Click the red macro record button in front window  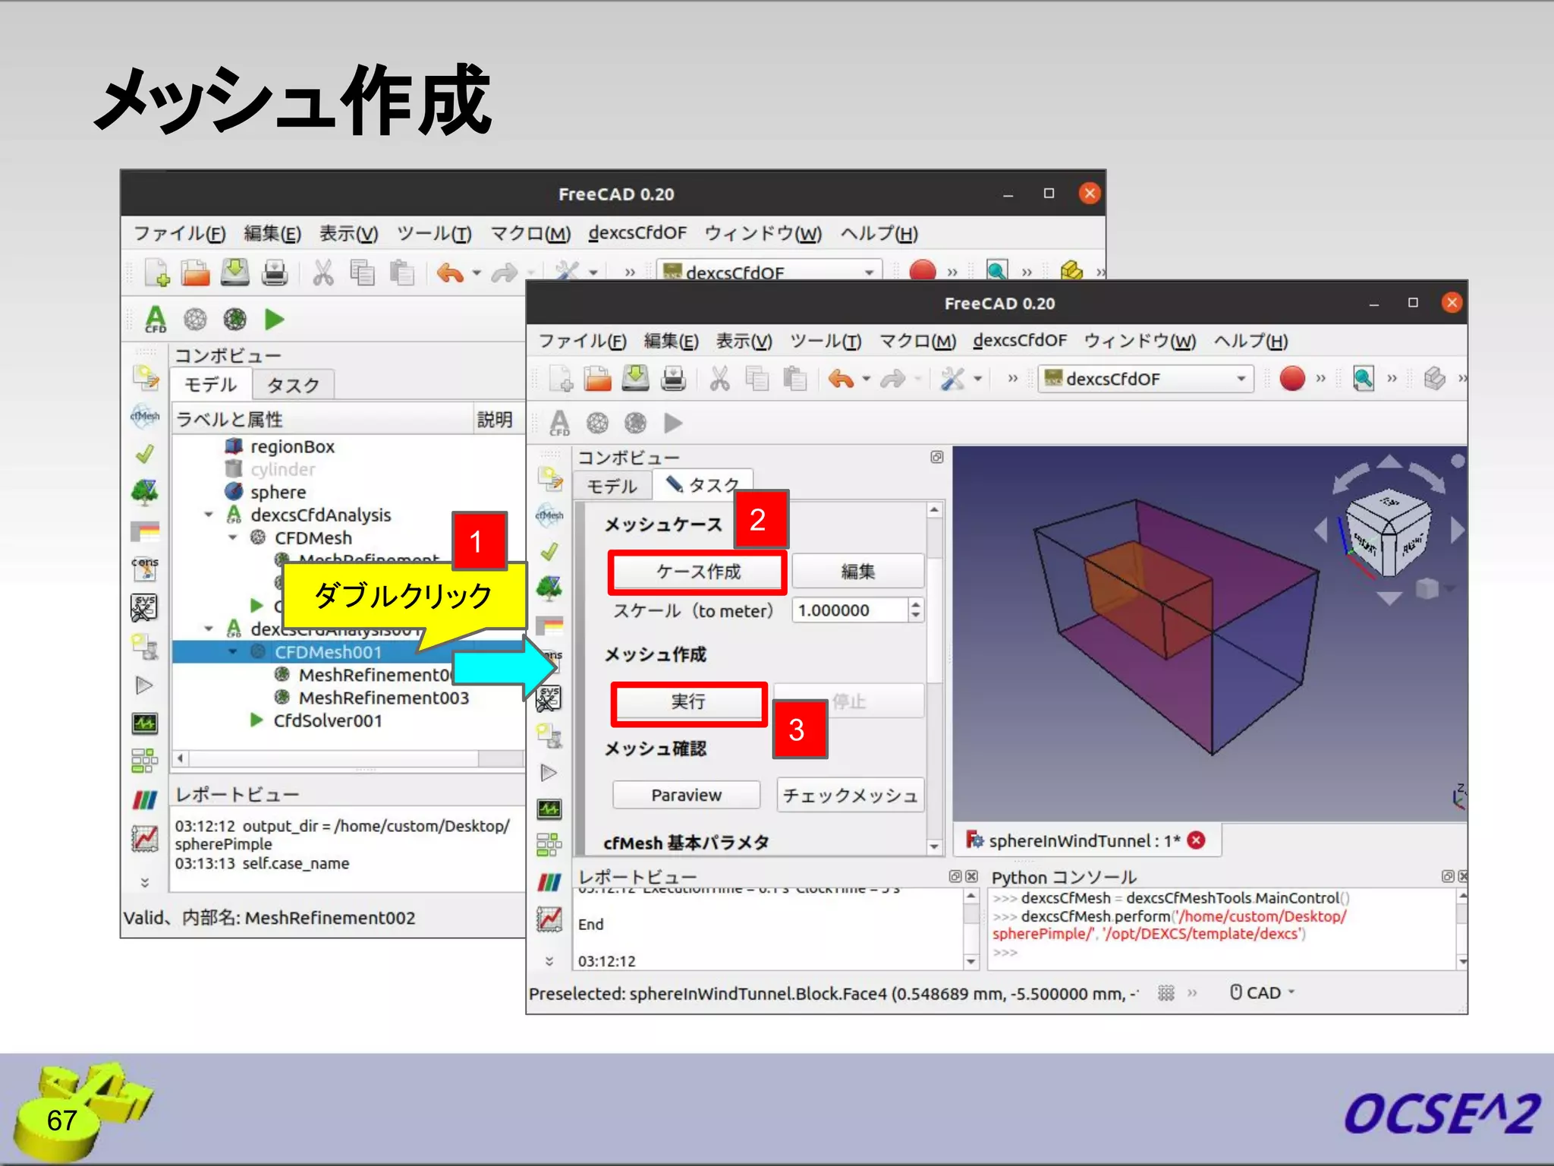point(1292,377)
